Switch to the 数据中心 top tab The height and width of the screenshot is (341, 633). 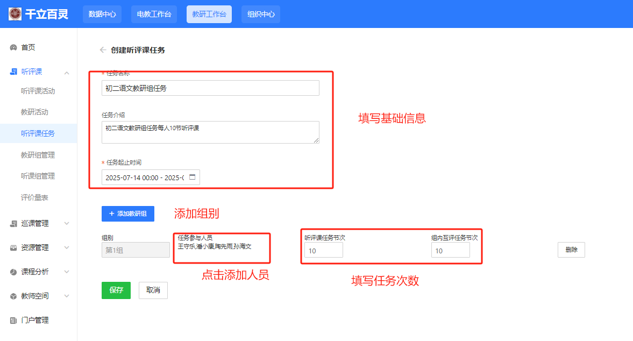point(102,14)
